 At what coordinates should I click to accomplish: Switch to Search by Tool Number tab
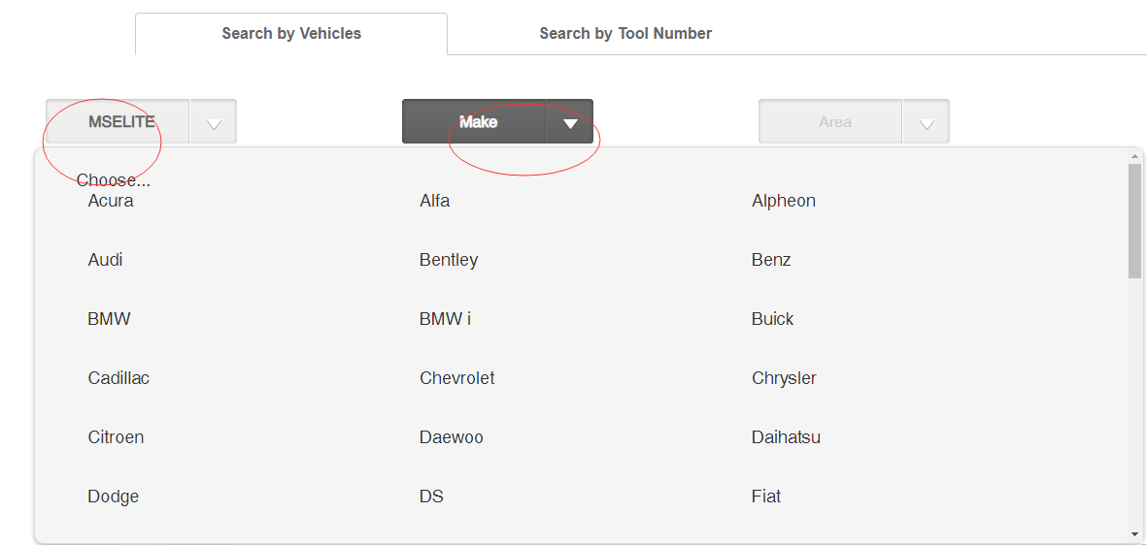point(625,34)
